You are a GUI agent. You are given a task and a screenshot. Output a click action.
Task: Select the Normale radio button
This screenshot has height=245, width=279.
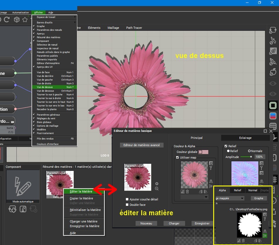click(x=249, y=151)
